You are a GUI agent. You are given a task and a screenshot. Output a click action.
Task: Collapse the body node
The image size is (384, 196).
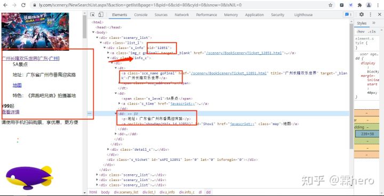pyautogui.click(x=93, y=32)
